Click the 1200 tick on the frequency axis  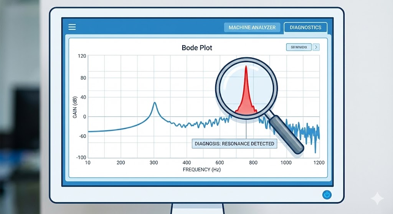318,163
